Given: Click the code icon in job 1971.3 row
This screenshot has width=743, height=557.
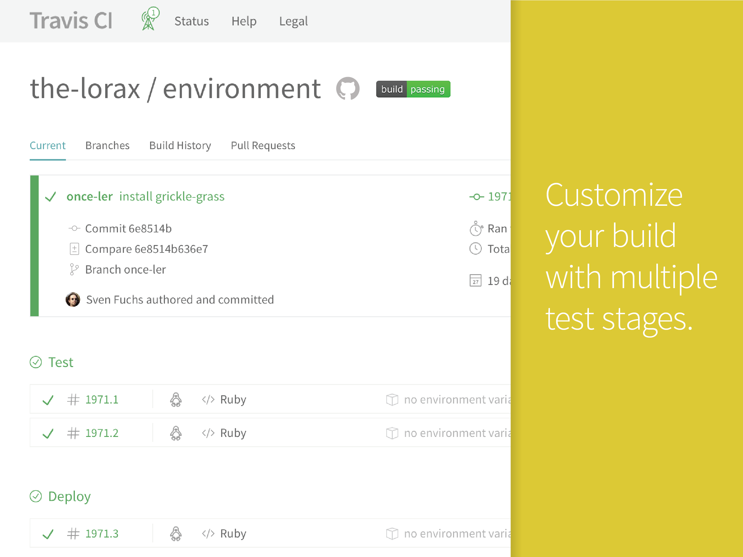Looking at the screenshot, I should [x=208, y=533].
